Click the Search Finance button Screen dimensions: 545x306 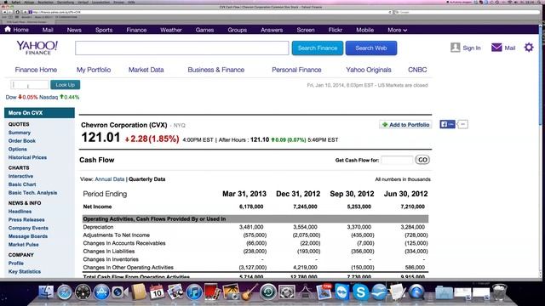pos(318,48)
